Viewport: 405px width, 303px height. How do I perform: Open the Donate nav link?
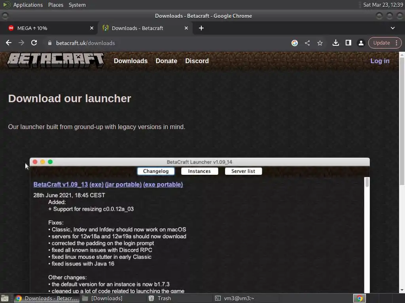tap(167, 61)
